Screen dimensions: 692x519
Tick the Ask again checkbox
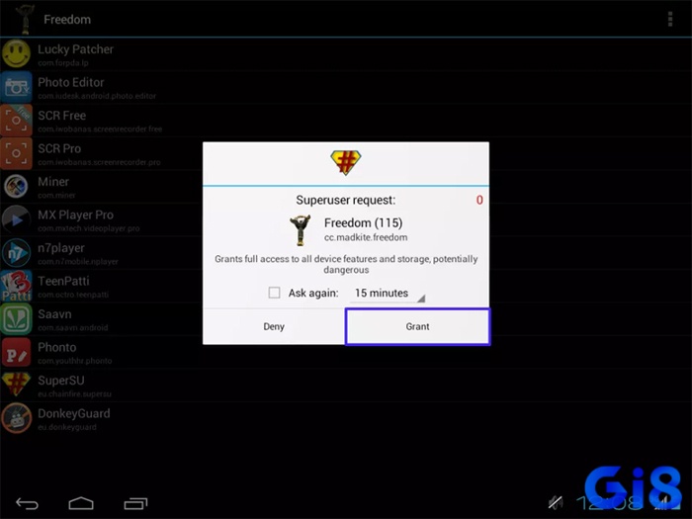(x=274, y=293)
